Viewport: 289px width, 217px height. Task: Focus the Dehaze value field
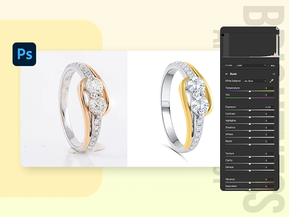click(269, 167)
